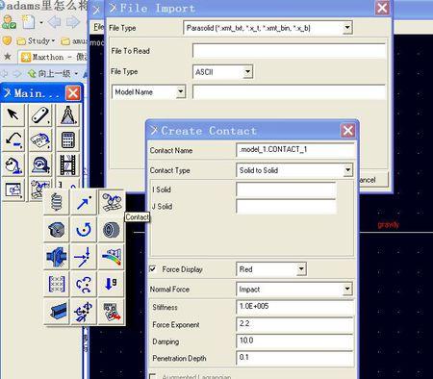Click the star favorites icon in browser
The width and height of the screenshot is (433, 379).
(x=8, y=57)
